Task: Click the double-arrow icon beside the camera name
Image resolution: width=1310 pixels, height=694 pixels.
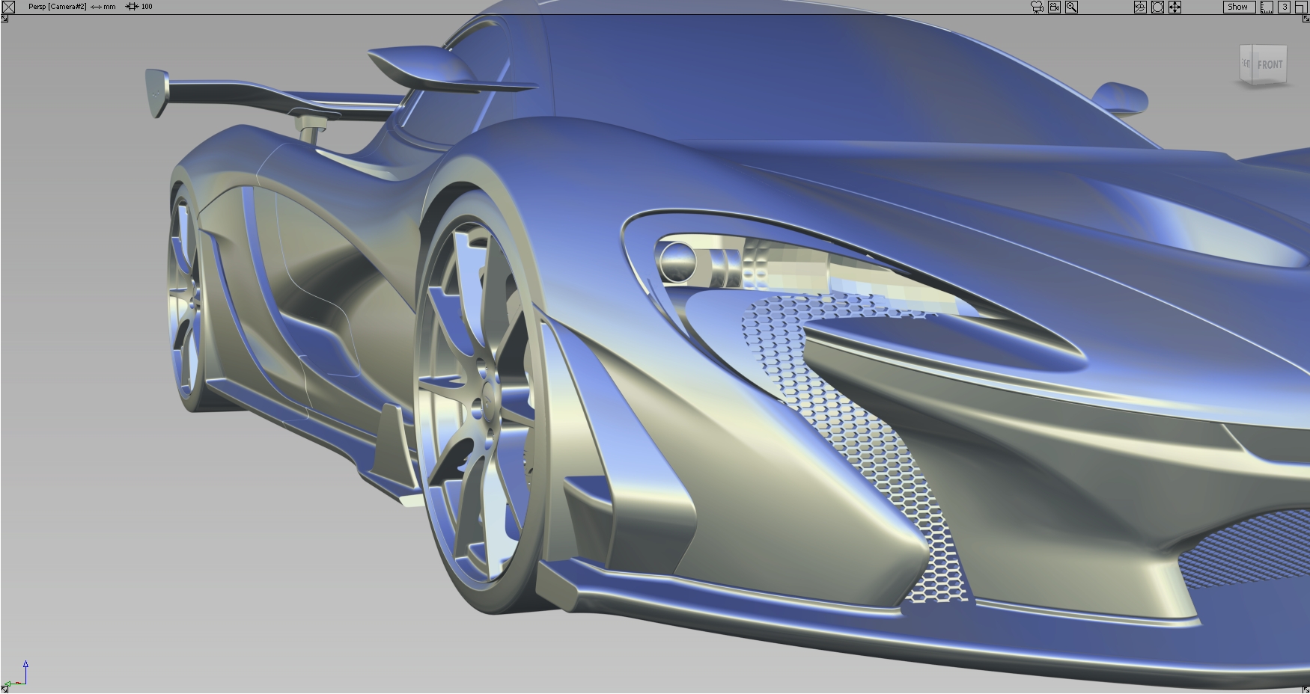Action: (x=96, y=6)
